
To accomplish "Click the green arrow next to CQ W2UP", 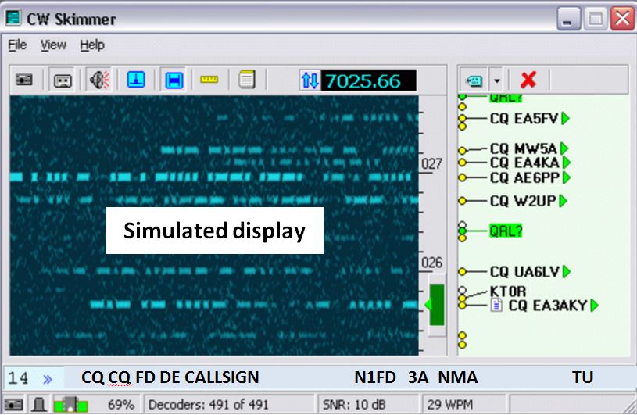I will click(x=563, y=201).
